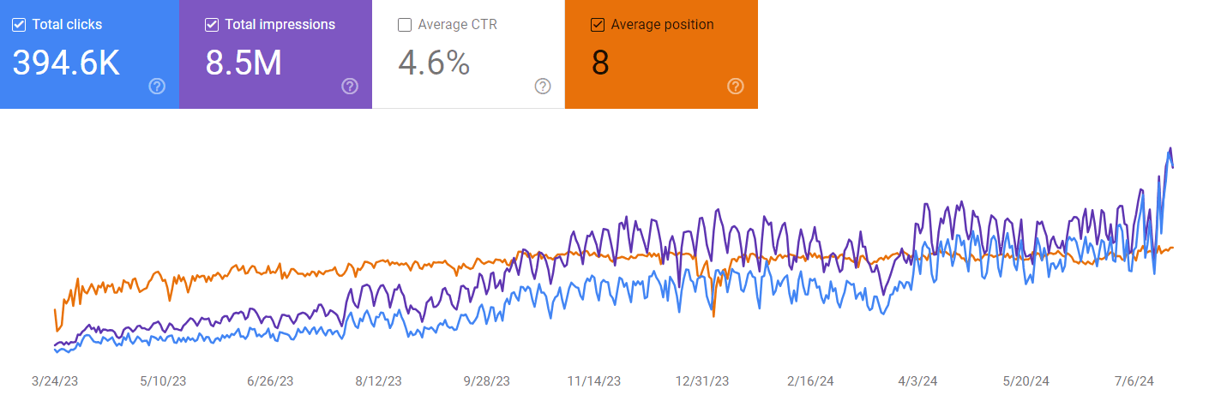Click the Average CTR help question mark
The image size is (1209, 407).
tap(543, 86)
